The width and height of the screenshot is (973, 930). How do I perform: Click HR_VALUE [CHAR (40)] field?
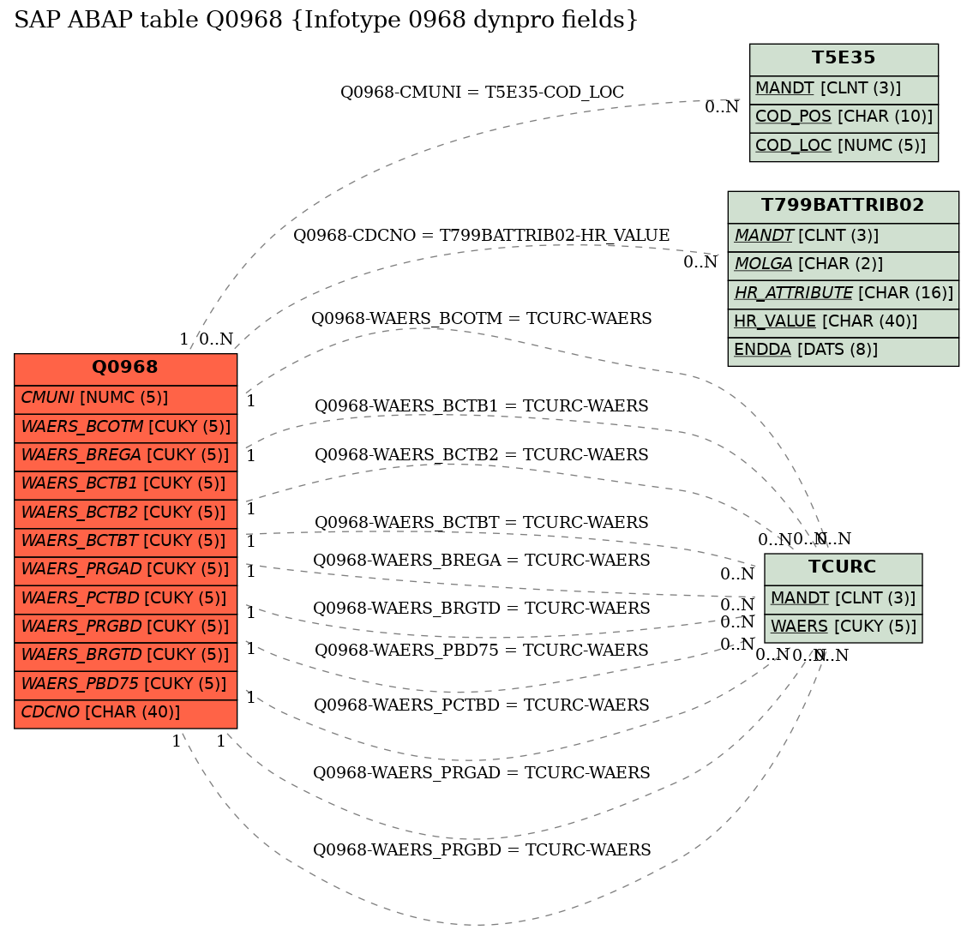(843, 322)
